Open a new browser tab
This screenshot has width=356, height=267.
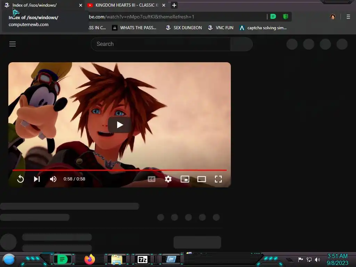174,5
